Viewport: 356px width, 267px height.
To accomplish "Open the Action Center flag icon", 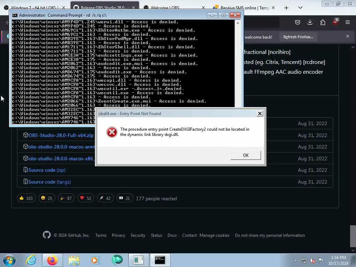I will [321, 260].
